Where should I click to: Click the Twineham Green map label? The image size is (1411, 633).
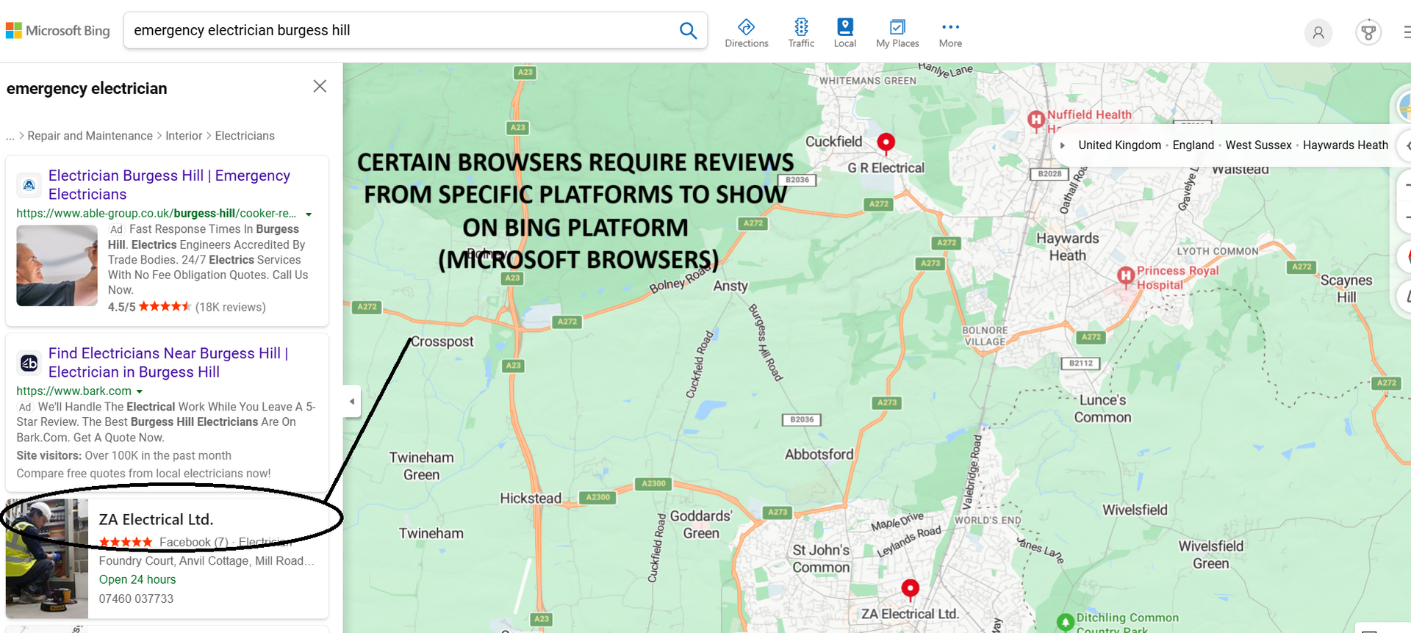tap(422, 466)
